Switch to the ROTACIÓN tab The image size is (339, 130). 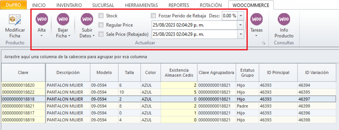coord(210,5)
